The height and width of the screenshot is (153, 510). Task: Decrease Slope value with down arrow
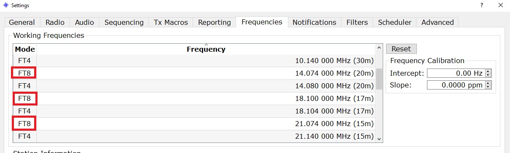[488, 87]
